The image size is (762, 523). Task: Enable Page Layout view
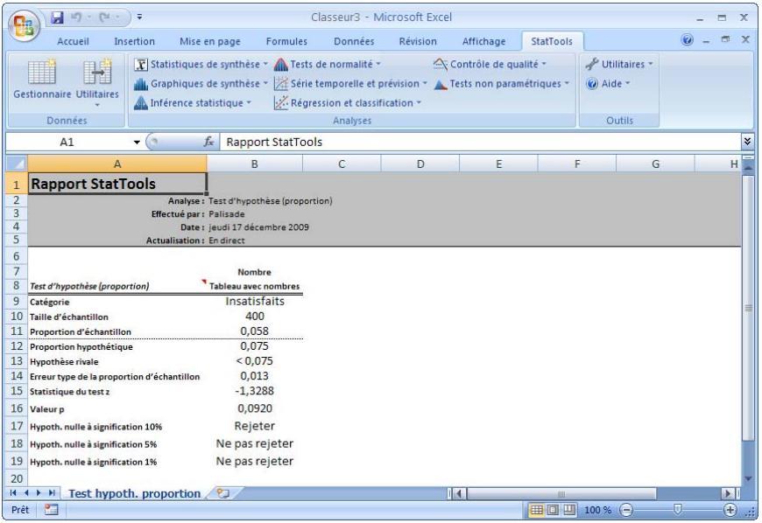click(553, 510)
